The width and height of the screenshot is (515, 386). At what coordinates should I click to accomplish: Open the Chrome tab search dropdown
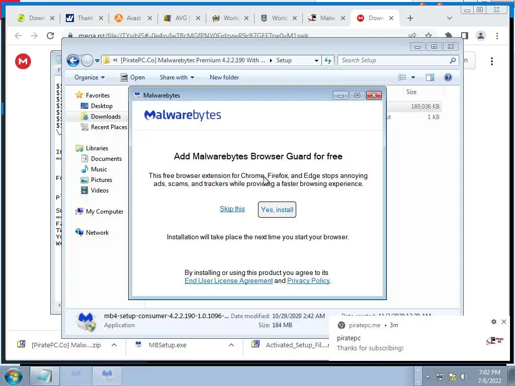pos(450,18)
